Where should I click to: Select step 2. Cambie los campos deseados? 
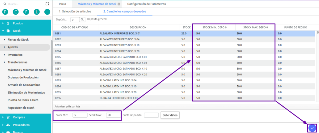[x=125, y=11]
